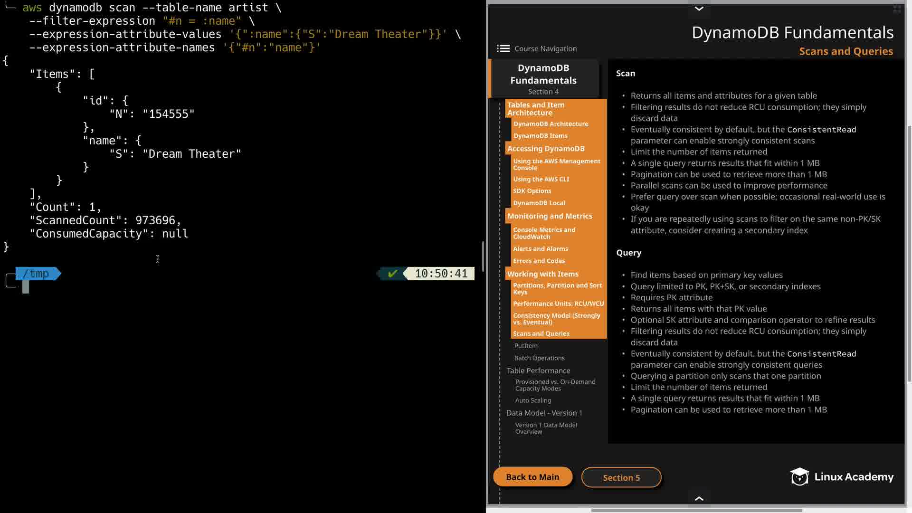The width and height of the screenshot is (912, 513).
Task: Click the terminal clock showing 10:50:41
Action: point(441,274)
